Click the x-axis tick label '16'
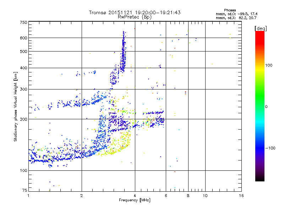 241,196
